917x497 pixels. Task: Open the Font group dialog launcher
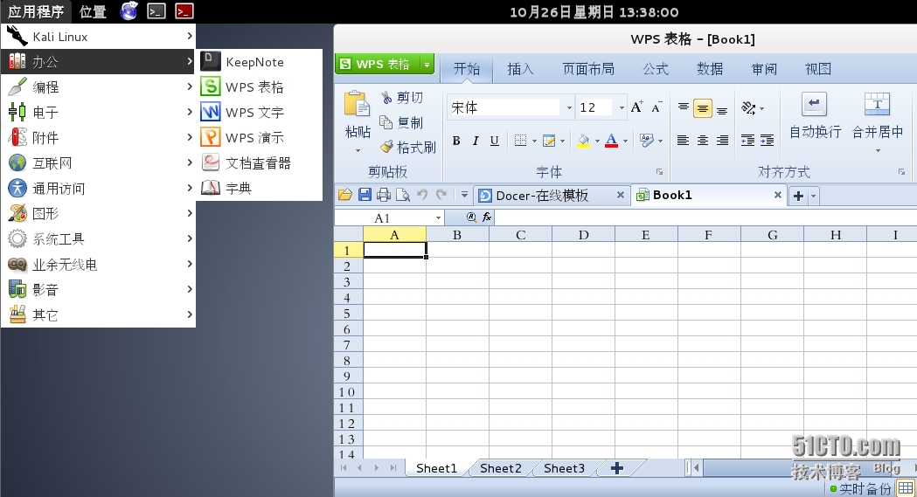660,172
